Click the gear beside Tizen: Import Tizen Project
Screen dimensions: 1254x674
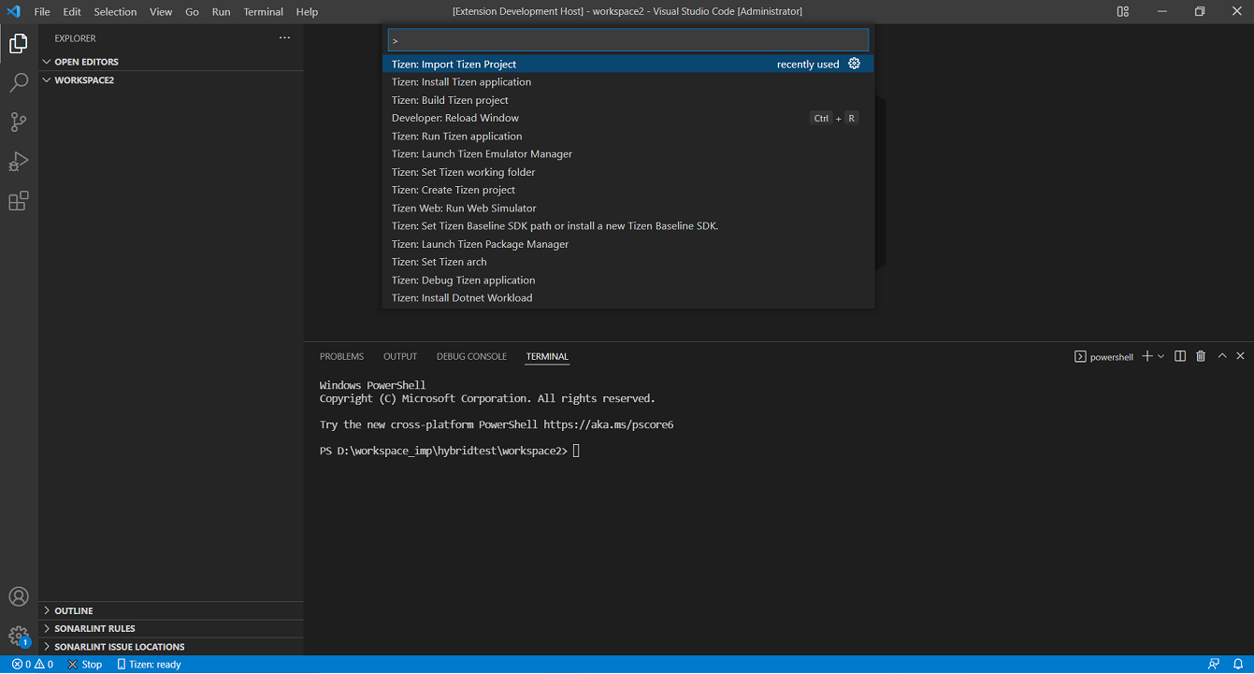pyautogui.click(x=854, y=63)
